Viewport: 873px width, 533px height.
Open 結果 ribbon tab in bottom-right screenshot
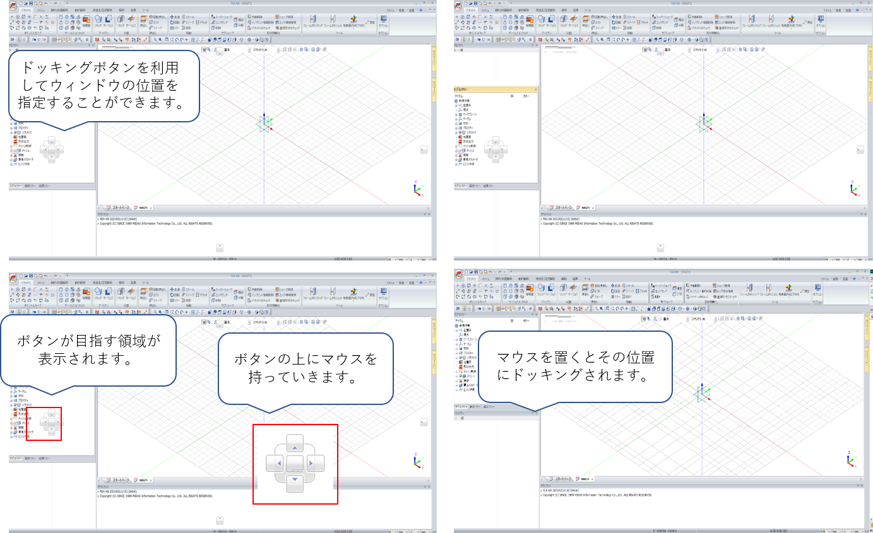574,278
